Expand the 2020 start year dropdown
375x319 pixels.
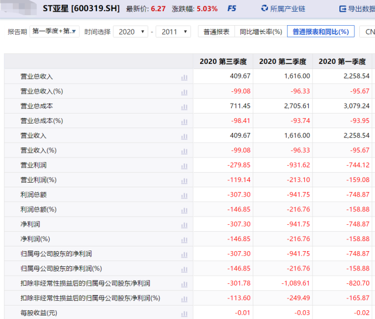130,32
